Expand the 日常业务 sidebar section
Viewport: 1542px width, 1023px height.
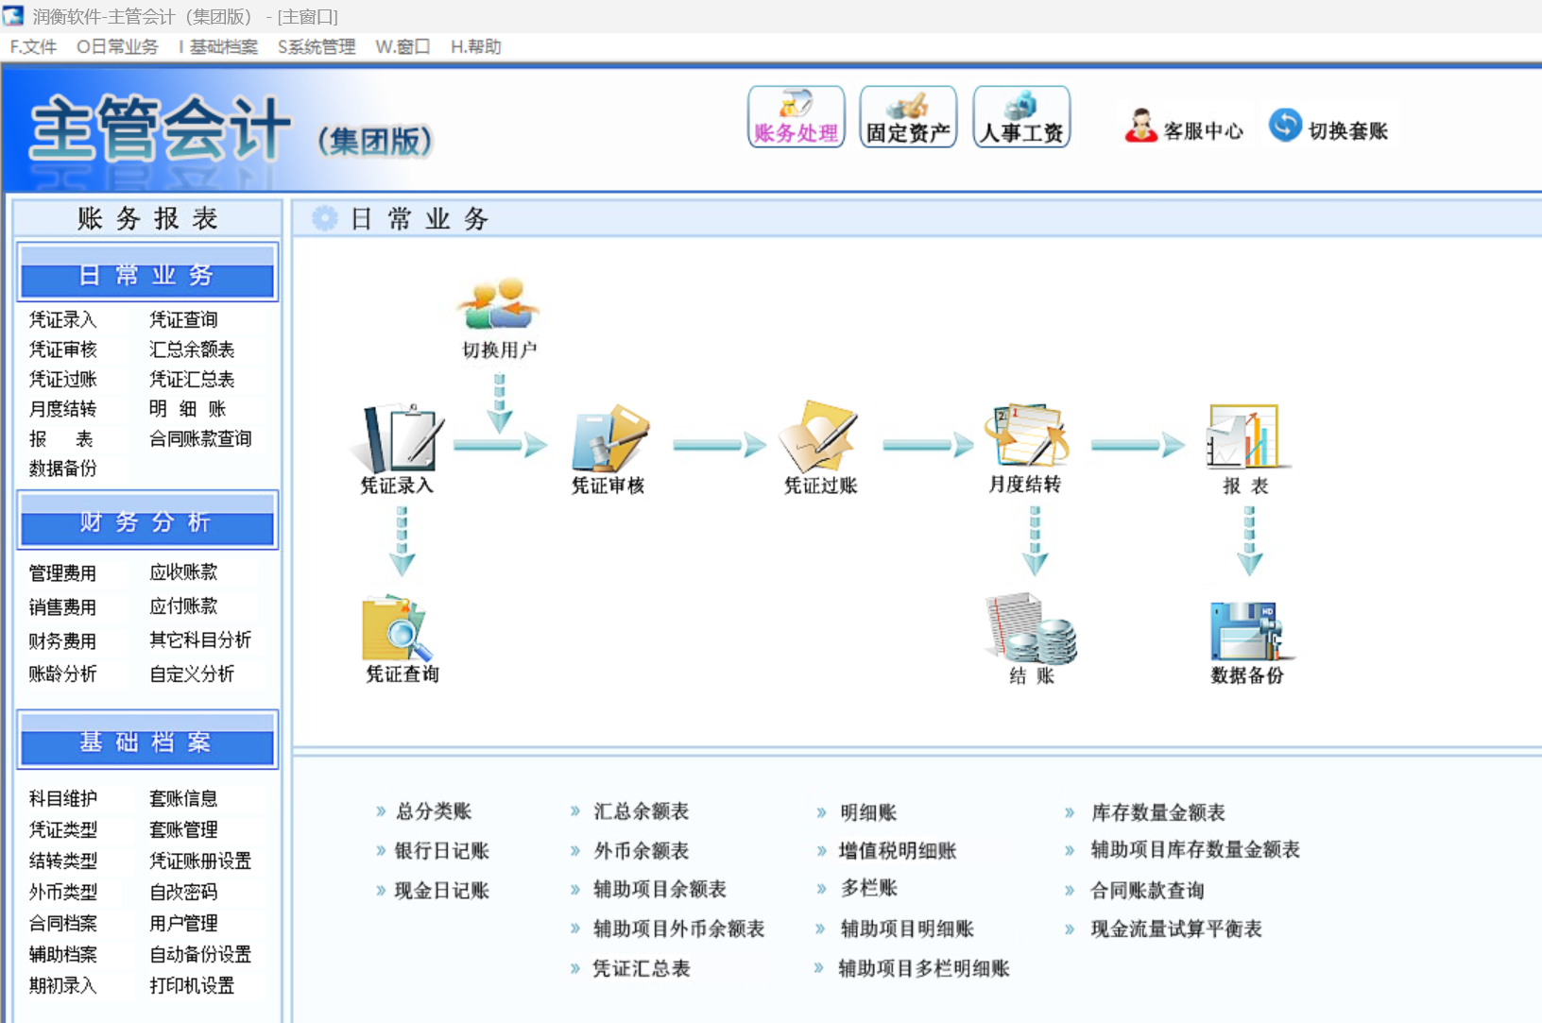pos(147,274)
